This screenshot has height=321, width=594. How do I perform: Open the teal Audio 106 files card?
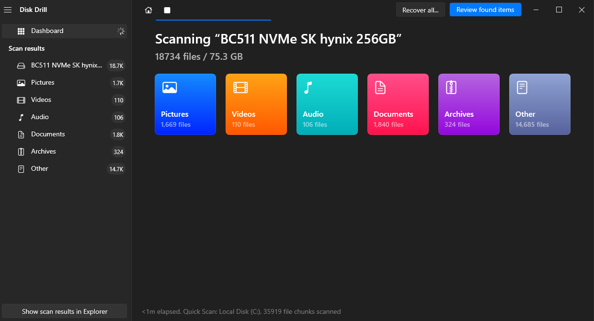[327, 104]
